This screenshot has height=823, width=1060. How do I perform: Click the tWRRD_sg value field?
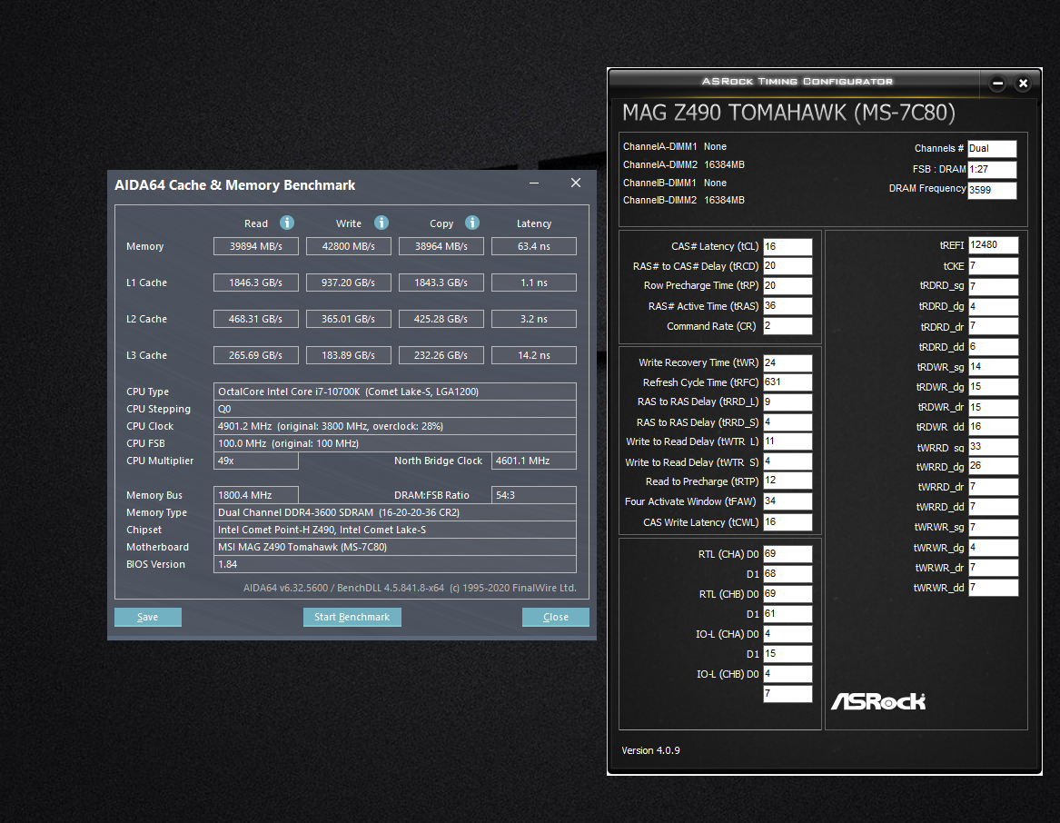993,447
